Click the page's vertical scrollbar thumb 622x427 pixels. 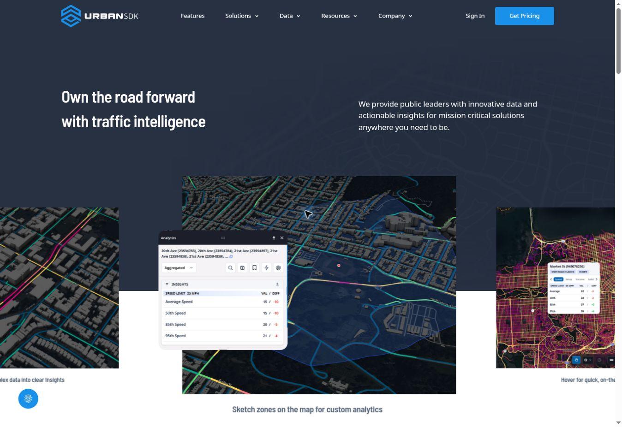pyautogui.click(x=618, y=41)
